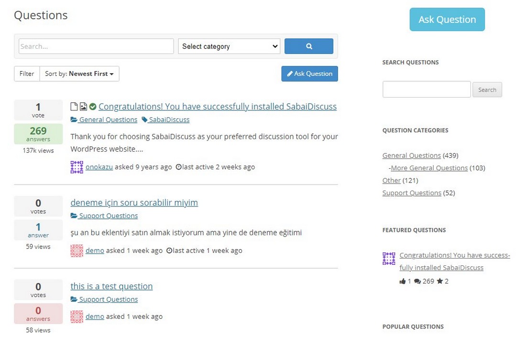Click demo's avatar on the test question
The height and width of the screenshot is (337, 526).
click(x=77, y=316)
